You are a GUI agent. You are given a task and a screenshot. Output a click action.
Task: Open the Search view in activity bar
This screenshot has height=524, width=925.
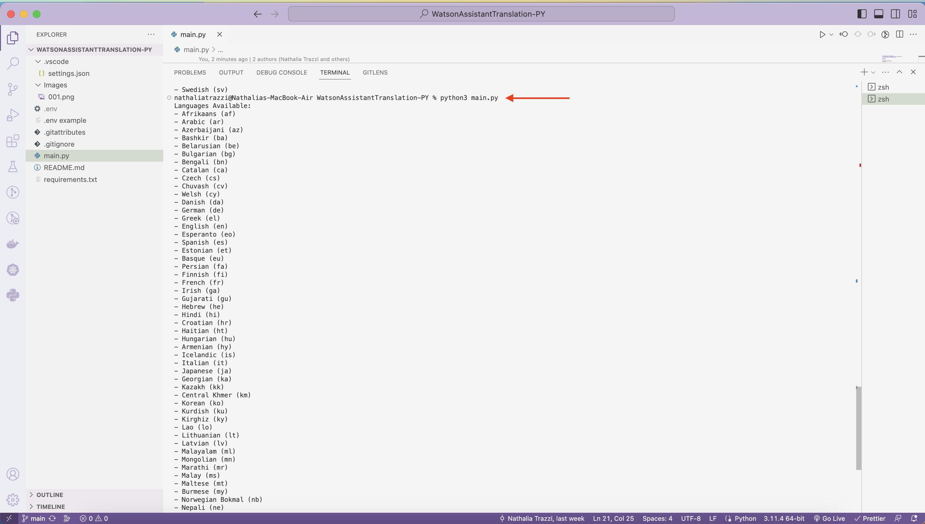click(13, 63)
